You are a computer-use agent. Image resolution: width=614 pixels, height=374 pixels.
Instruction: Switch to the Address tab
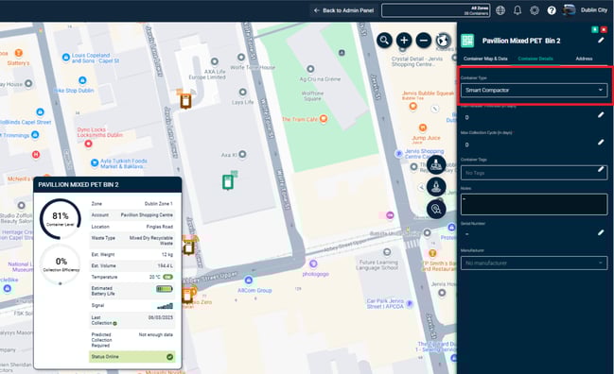coord(584,59)
